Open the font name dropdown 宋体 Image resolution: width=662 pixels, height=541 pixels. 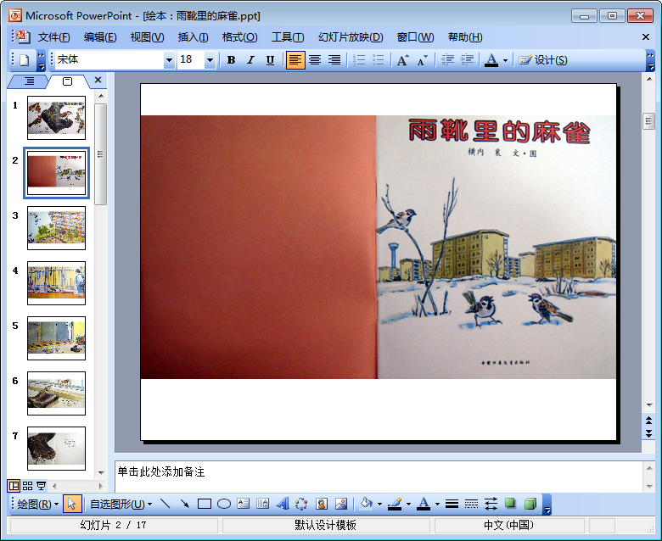[x=169, y=60]
